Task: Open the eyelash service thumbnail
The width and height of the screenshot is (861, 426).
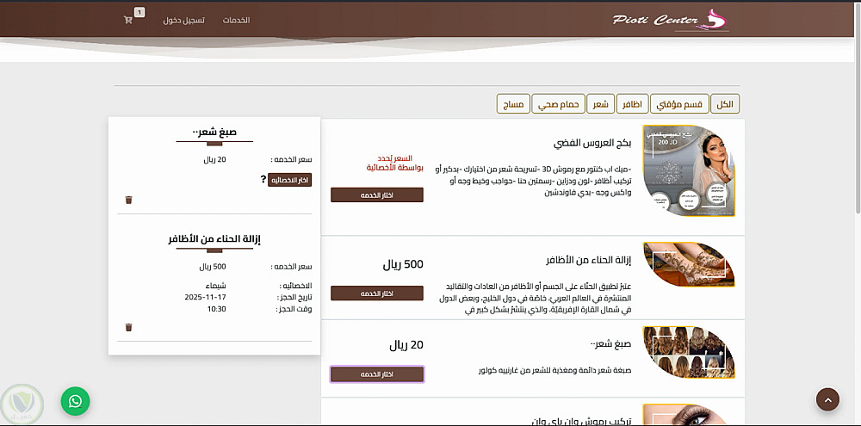Action: click(689, 415)
